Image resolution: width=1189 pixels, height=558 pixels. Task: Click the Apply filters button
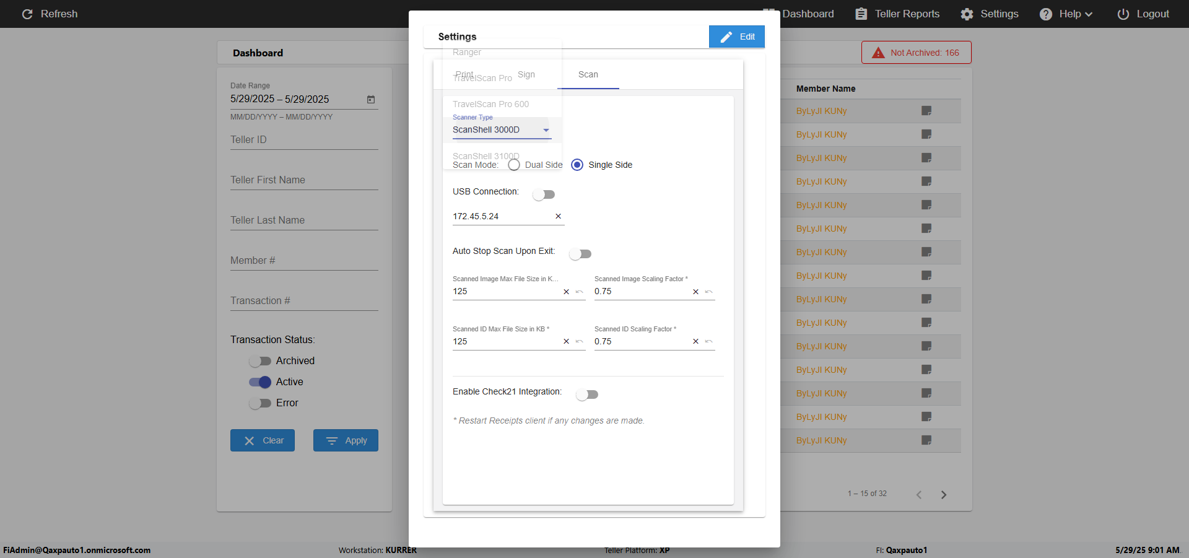pyautogui.click(x=346, y=440)
